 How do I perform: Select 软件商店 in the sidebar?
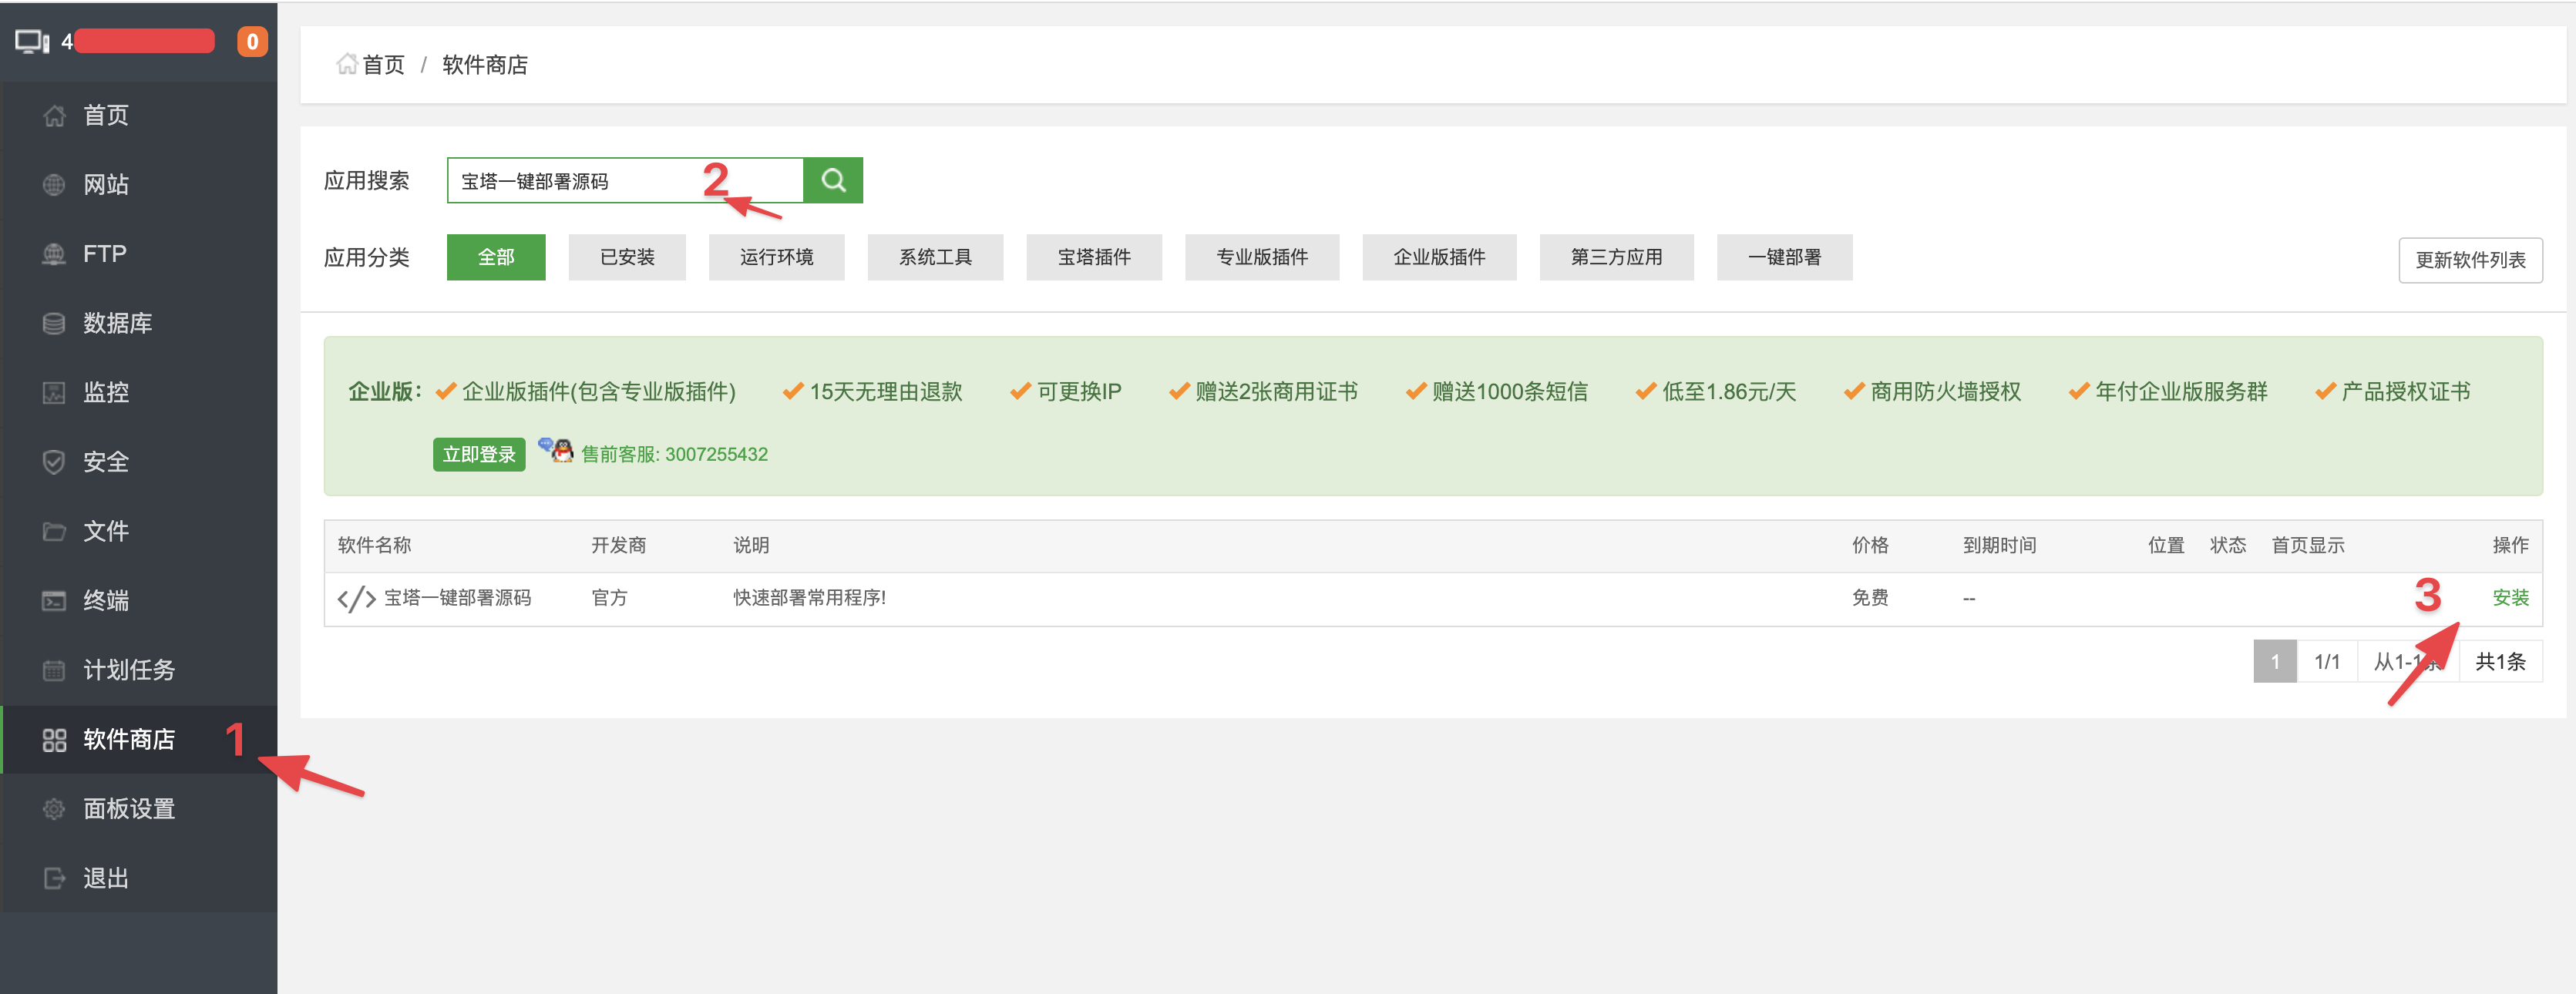tap(139, 740)
